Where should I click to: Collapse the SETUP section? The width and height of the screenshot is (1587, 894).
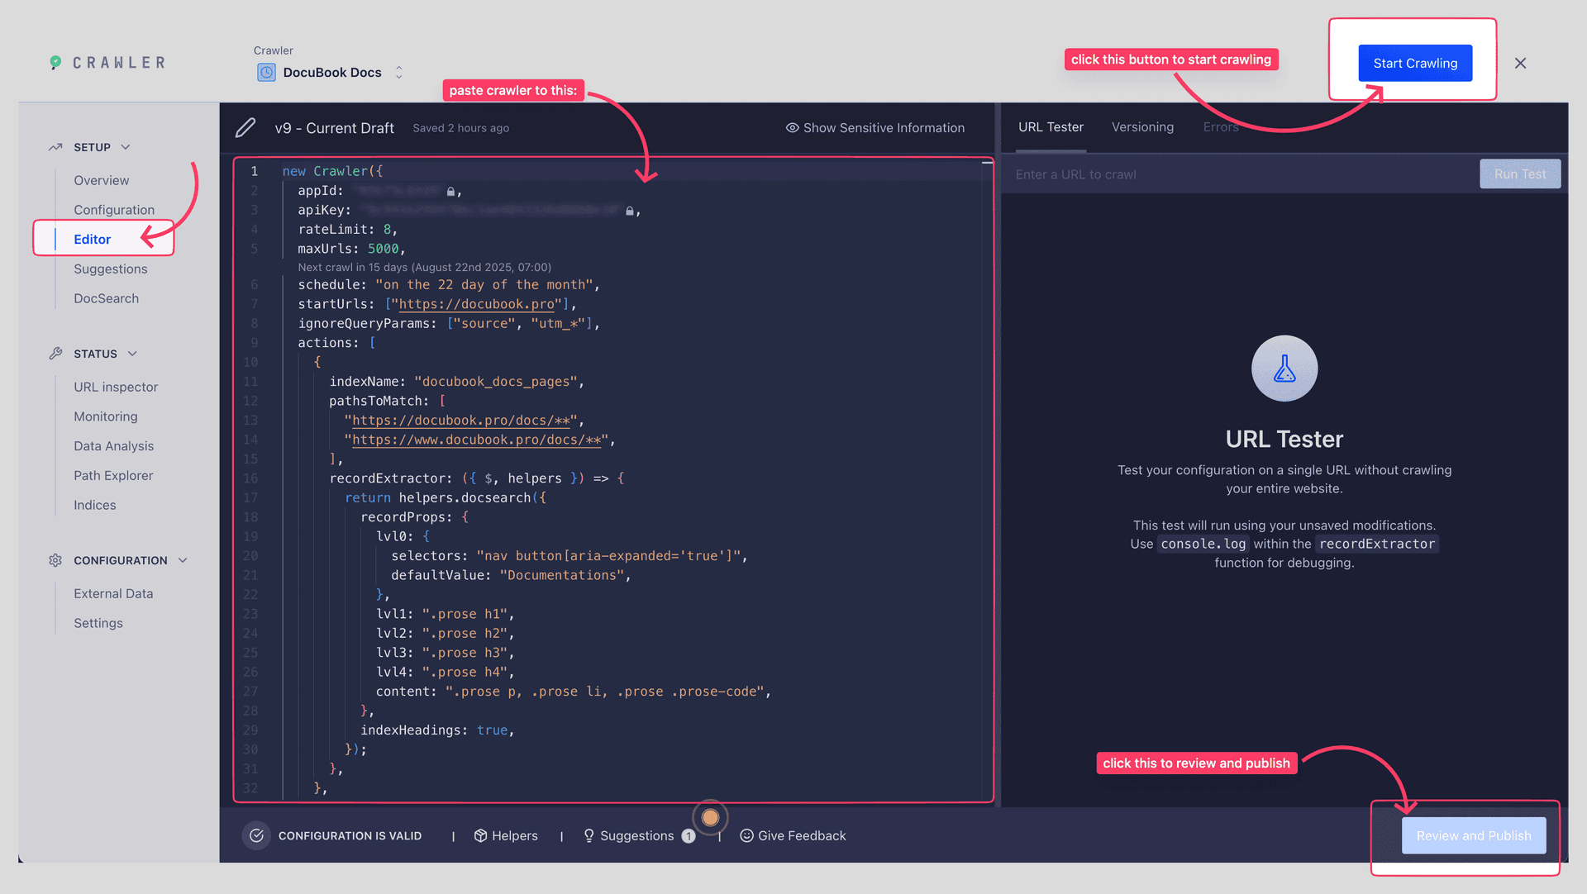(x=126, y=147)
